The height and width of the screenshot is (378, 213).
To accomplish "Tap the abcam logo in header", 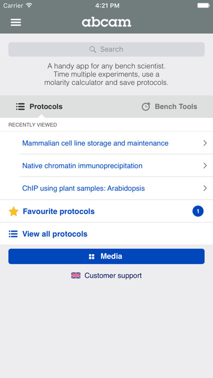I will [106, 22].
